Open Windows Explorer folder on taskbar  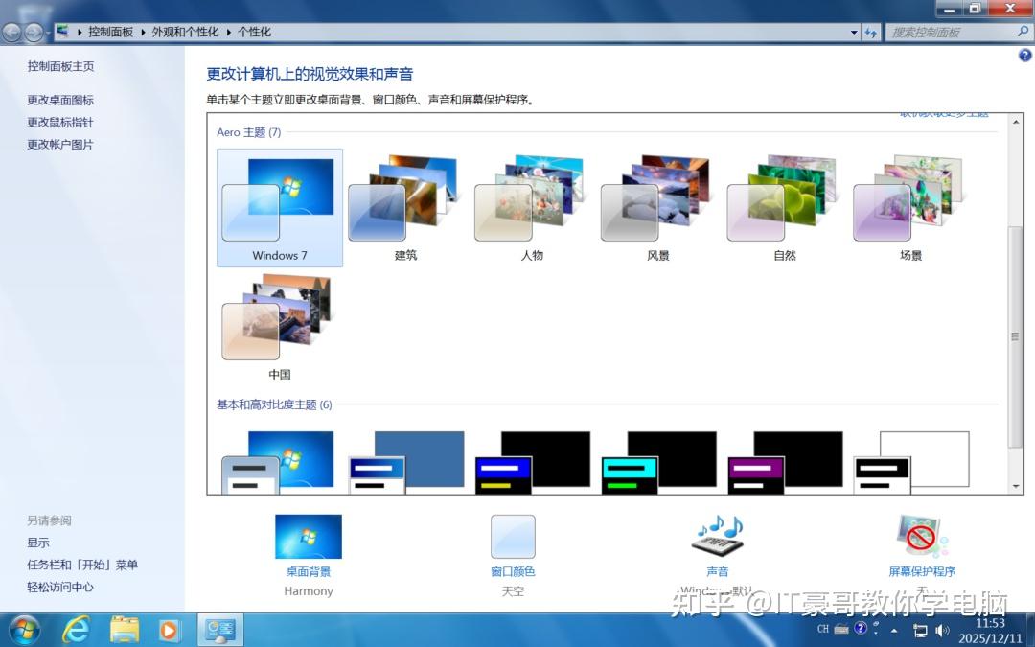point(124,630)
